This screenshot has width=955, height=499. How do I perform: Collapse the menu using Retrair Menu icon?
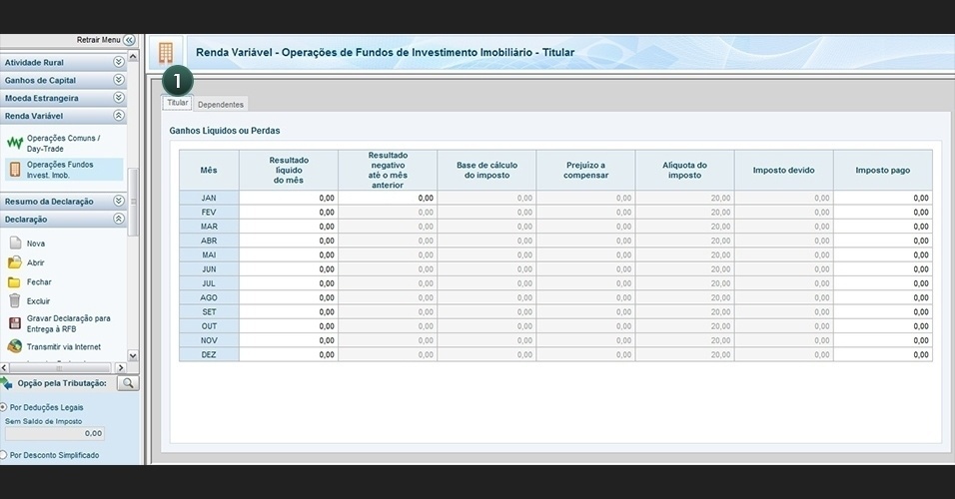[129, 40]
